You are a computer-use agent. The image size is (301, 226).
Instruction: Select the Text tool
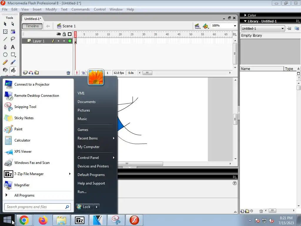(13, 47)
